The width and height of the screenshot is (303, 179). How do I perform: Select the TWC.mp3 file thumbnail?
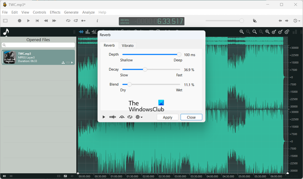(x=10, y=57)
